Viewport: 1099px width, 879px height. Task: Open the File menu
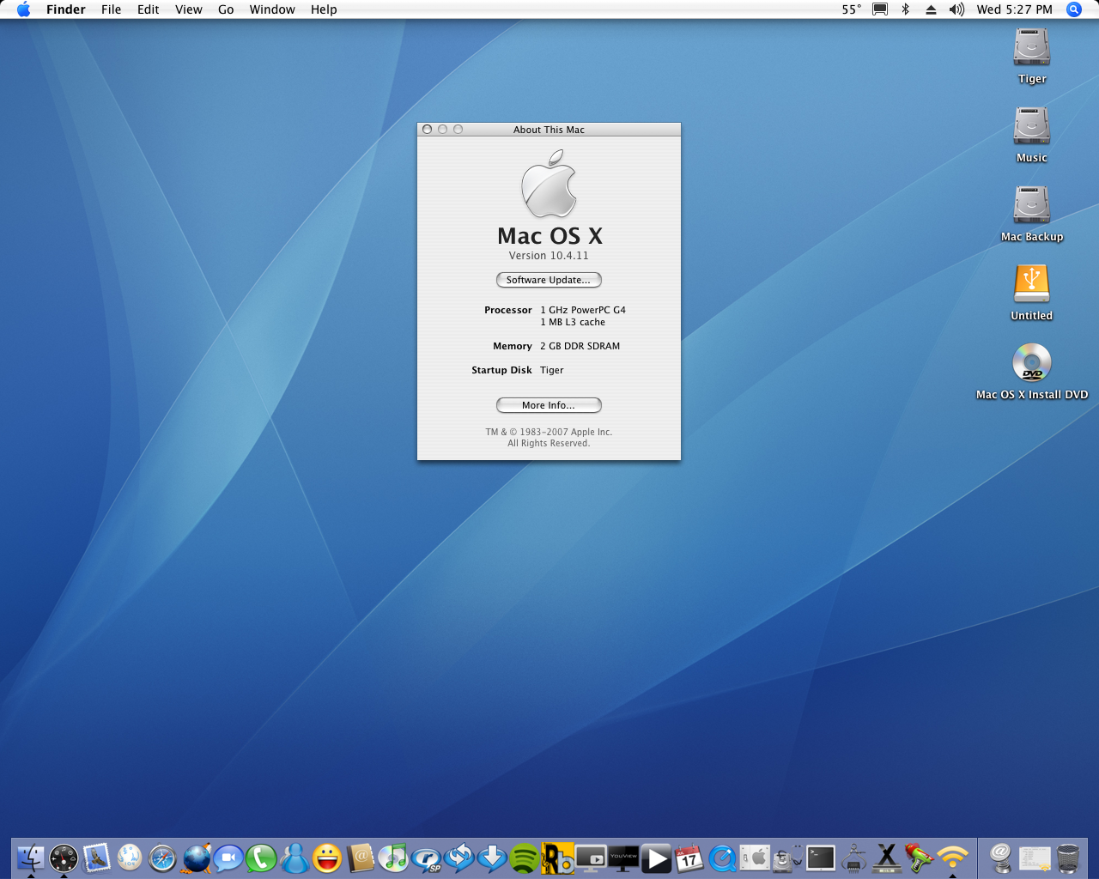111,9
